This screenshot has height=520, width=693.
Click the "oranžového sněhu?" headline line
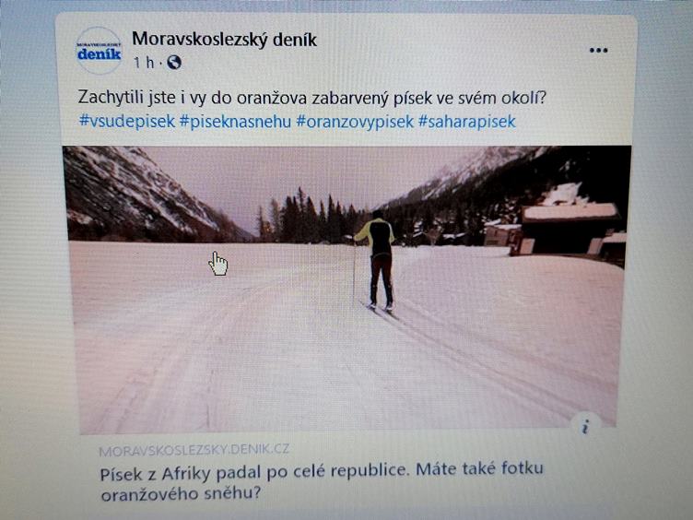(182, 493)
